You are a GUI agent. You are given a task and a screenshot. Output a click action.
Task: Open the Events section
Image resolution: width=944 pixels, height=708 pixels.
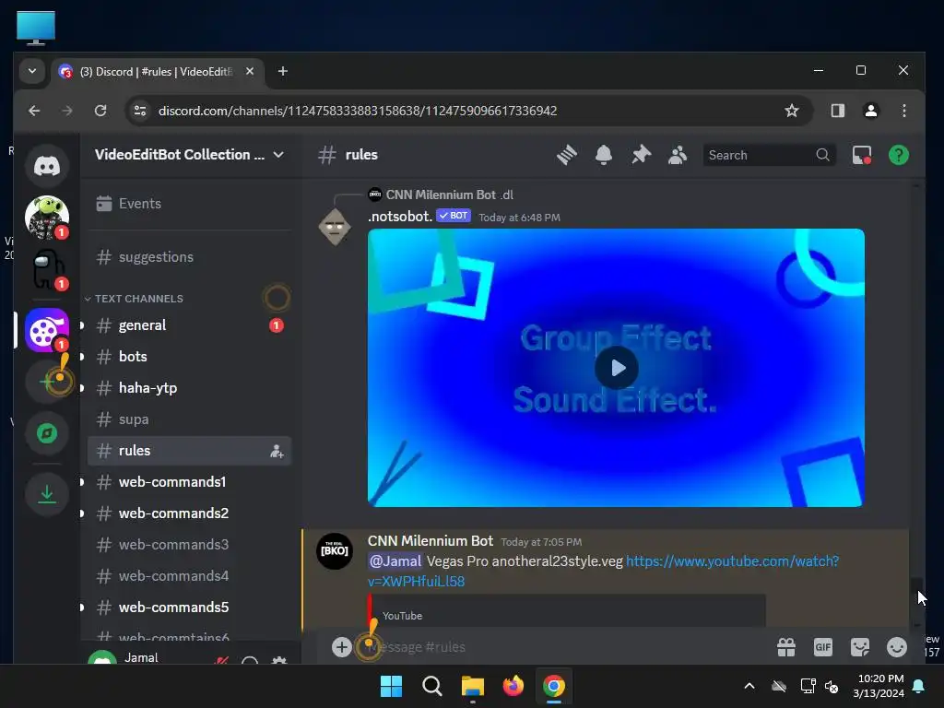click(190, 204)
